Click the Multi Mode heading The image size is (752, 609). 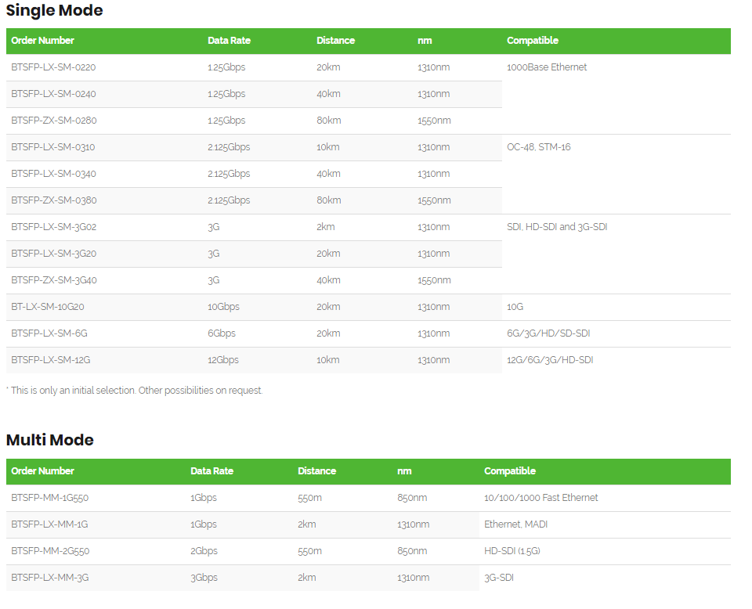pyautogui.click(x=50, y=440)
